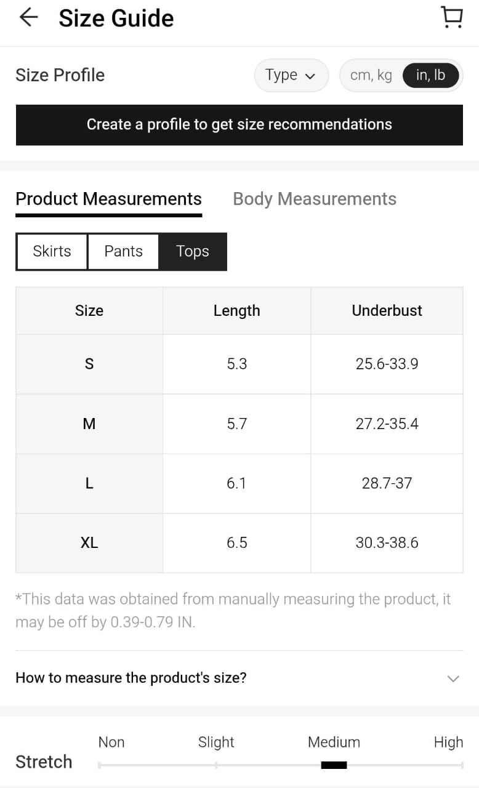
Task: Select the Product Measurements tab
Action: (x=108, y=199)
